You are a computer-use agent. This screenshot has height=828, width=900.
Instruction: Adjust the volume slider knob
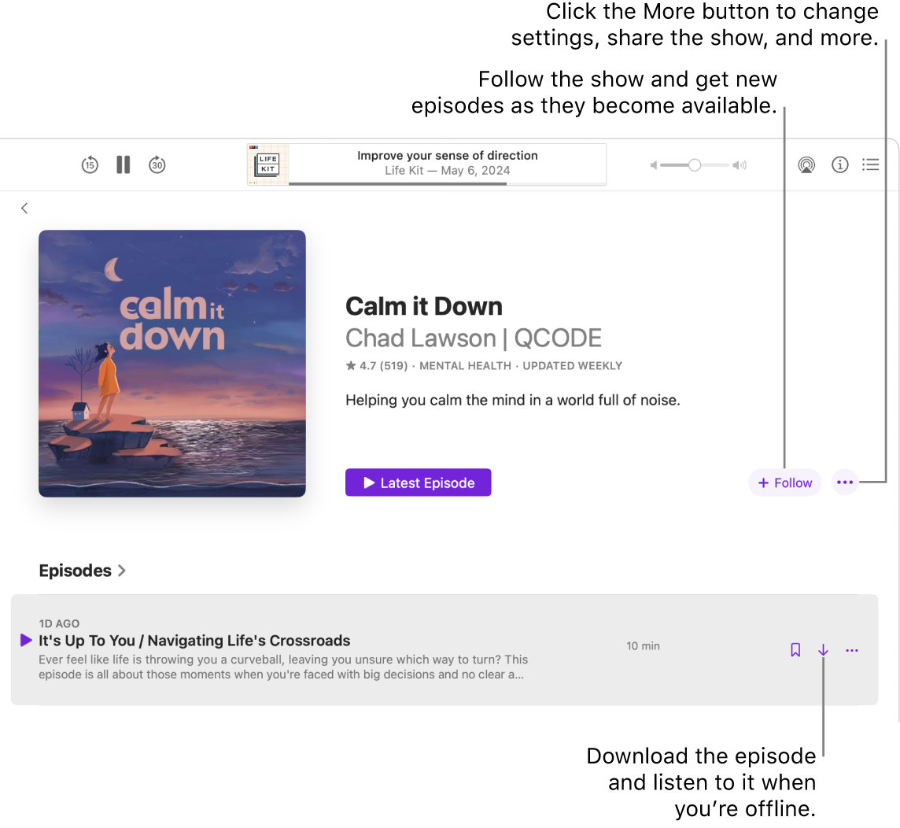tap(695, 165)
